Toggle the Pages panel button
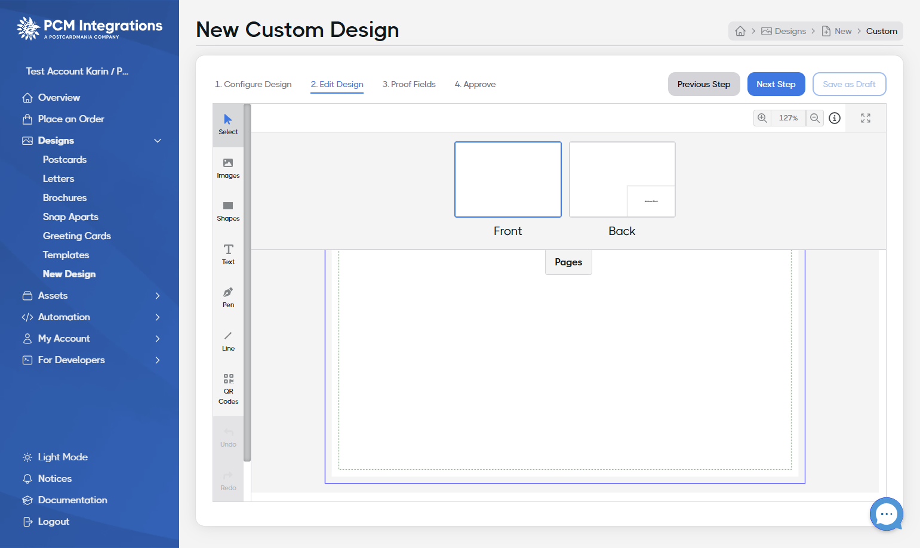This screenshot has height=548, width=920. [568, 262]
